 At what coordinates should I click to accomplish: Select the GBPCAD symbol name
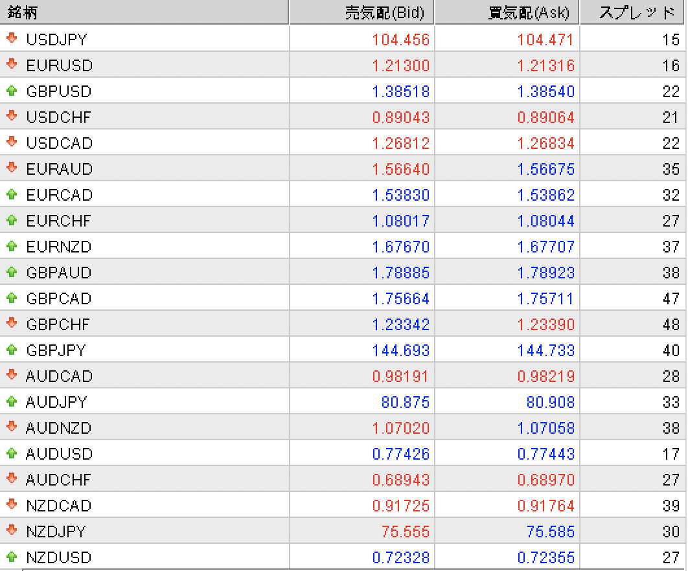[x=59, y=298]
